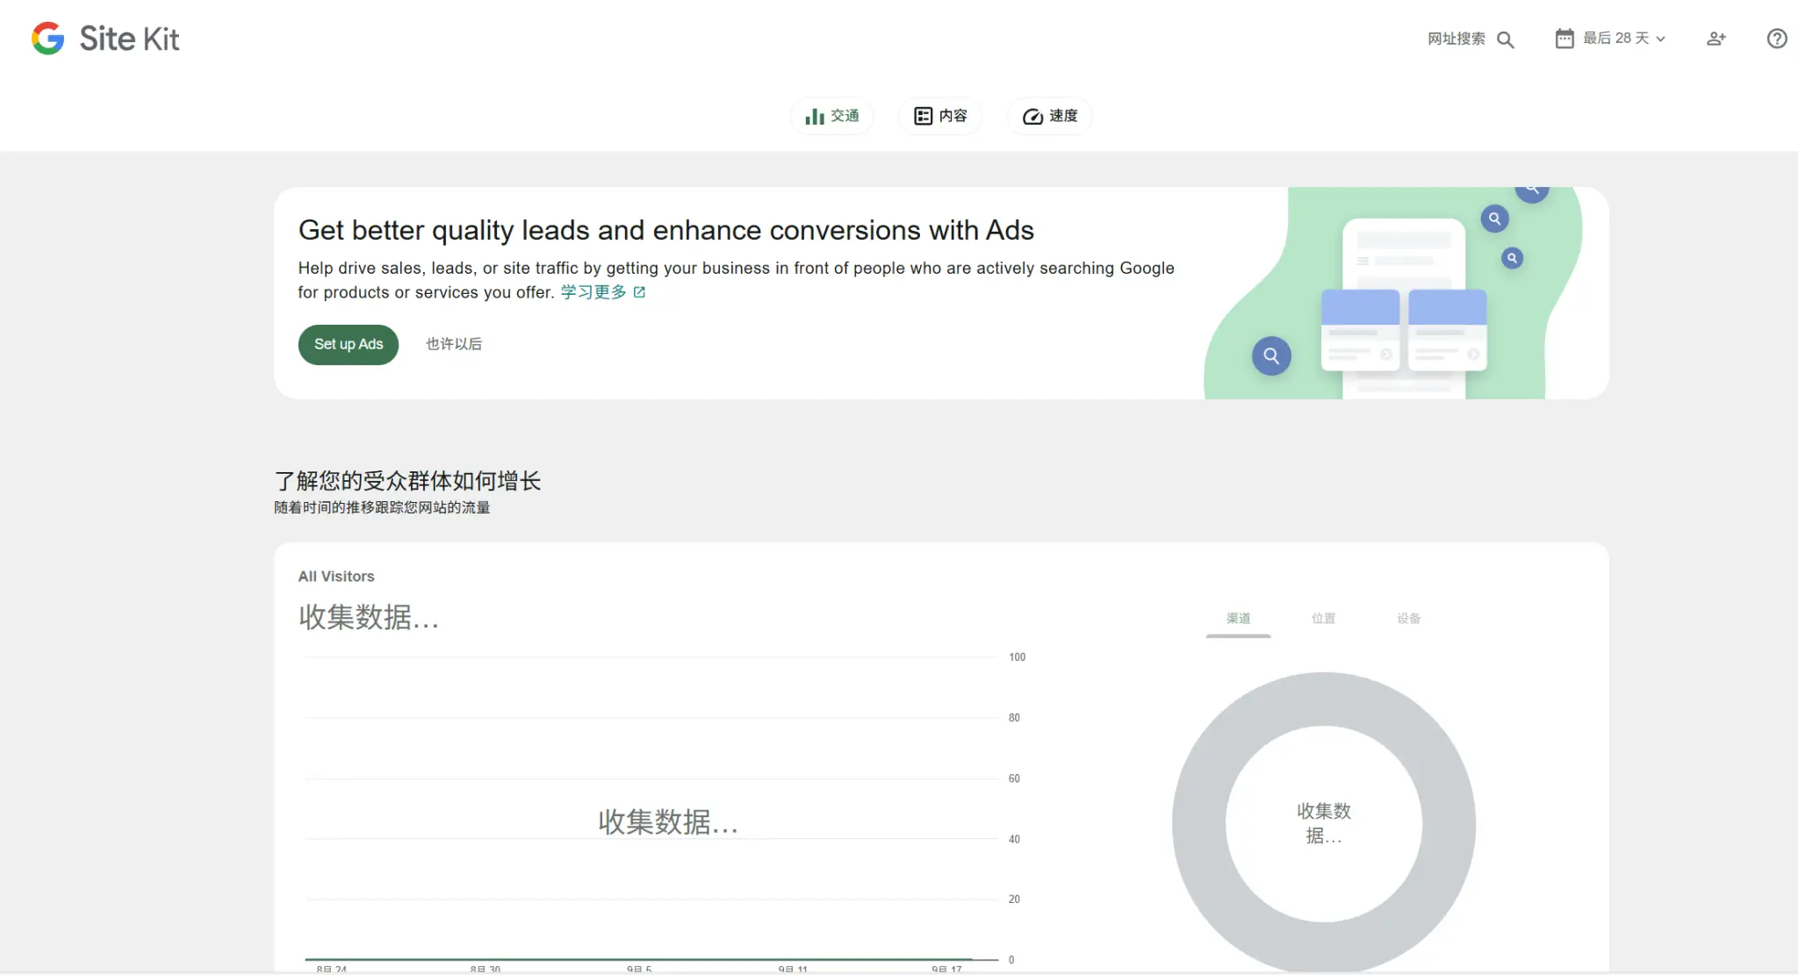Screen dimensions: 1798x975
Task: Click the calendar icon for the date range
Action: tap(1564, 39)
